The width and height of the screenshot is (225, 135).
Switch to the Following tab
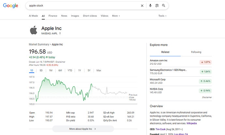pos(196,52)
